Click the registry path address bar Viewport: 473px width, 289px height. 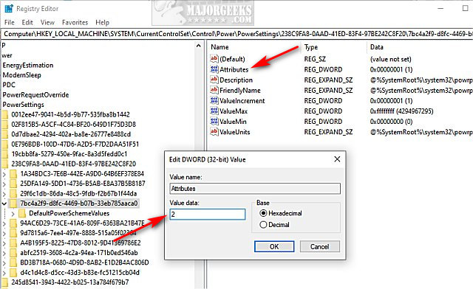point(237,34)
